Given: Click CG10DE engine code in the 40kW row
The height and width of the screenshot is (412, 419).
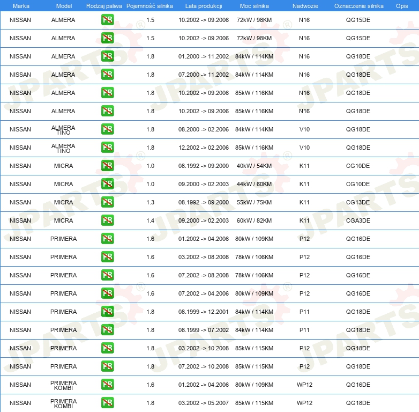Looking at the screenshot, I should click(x=358, y=166).
